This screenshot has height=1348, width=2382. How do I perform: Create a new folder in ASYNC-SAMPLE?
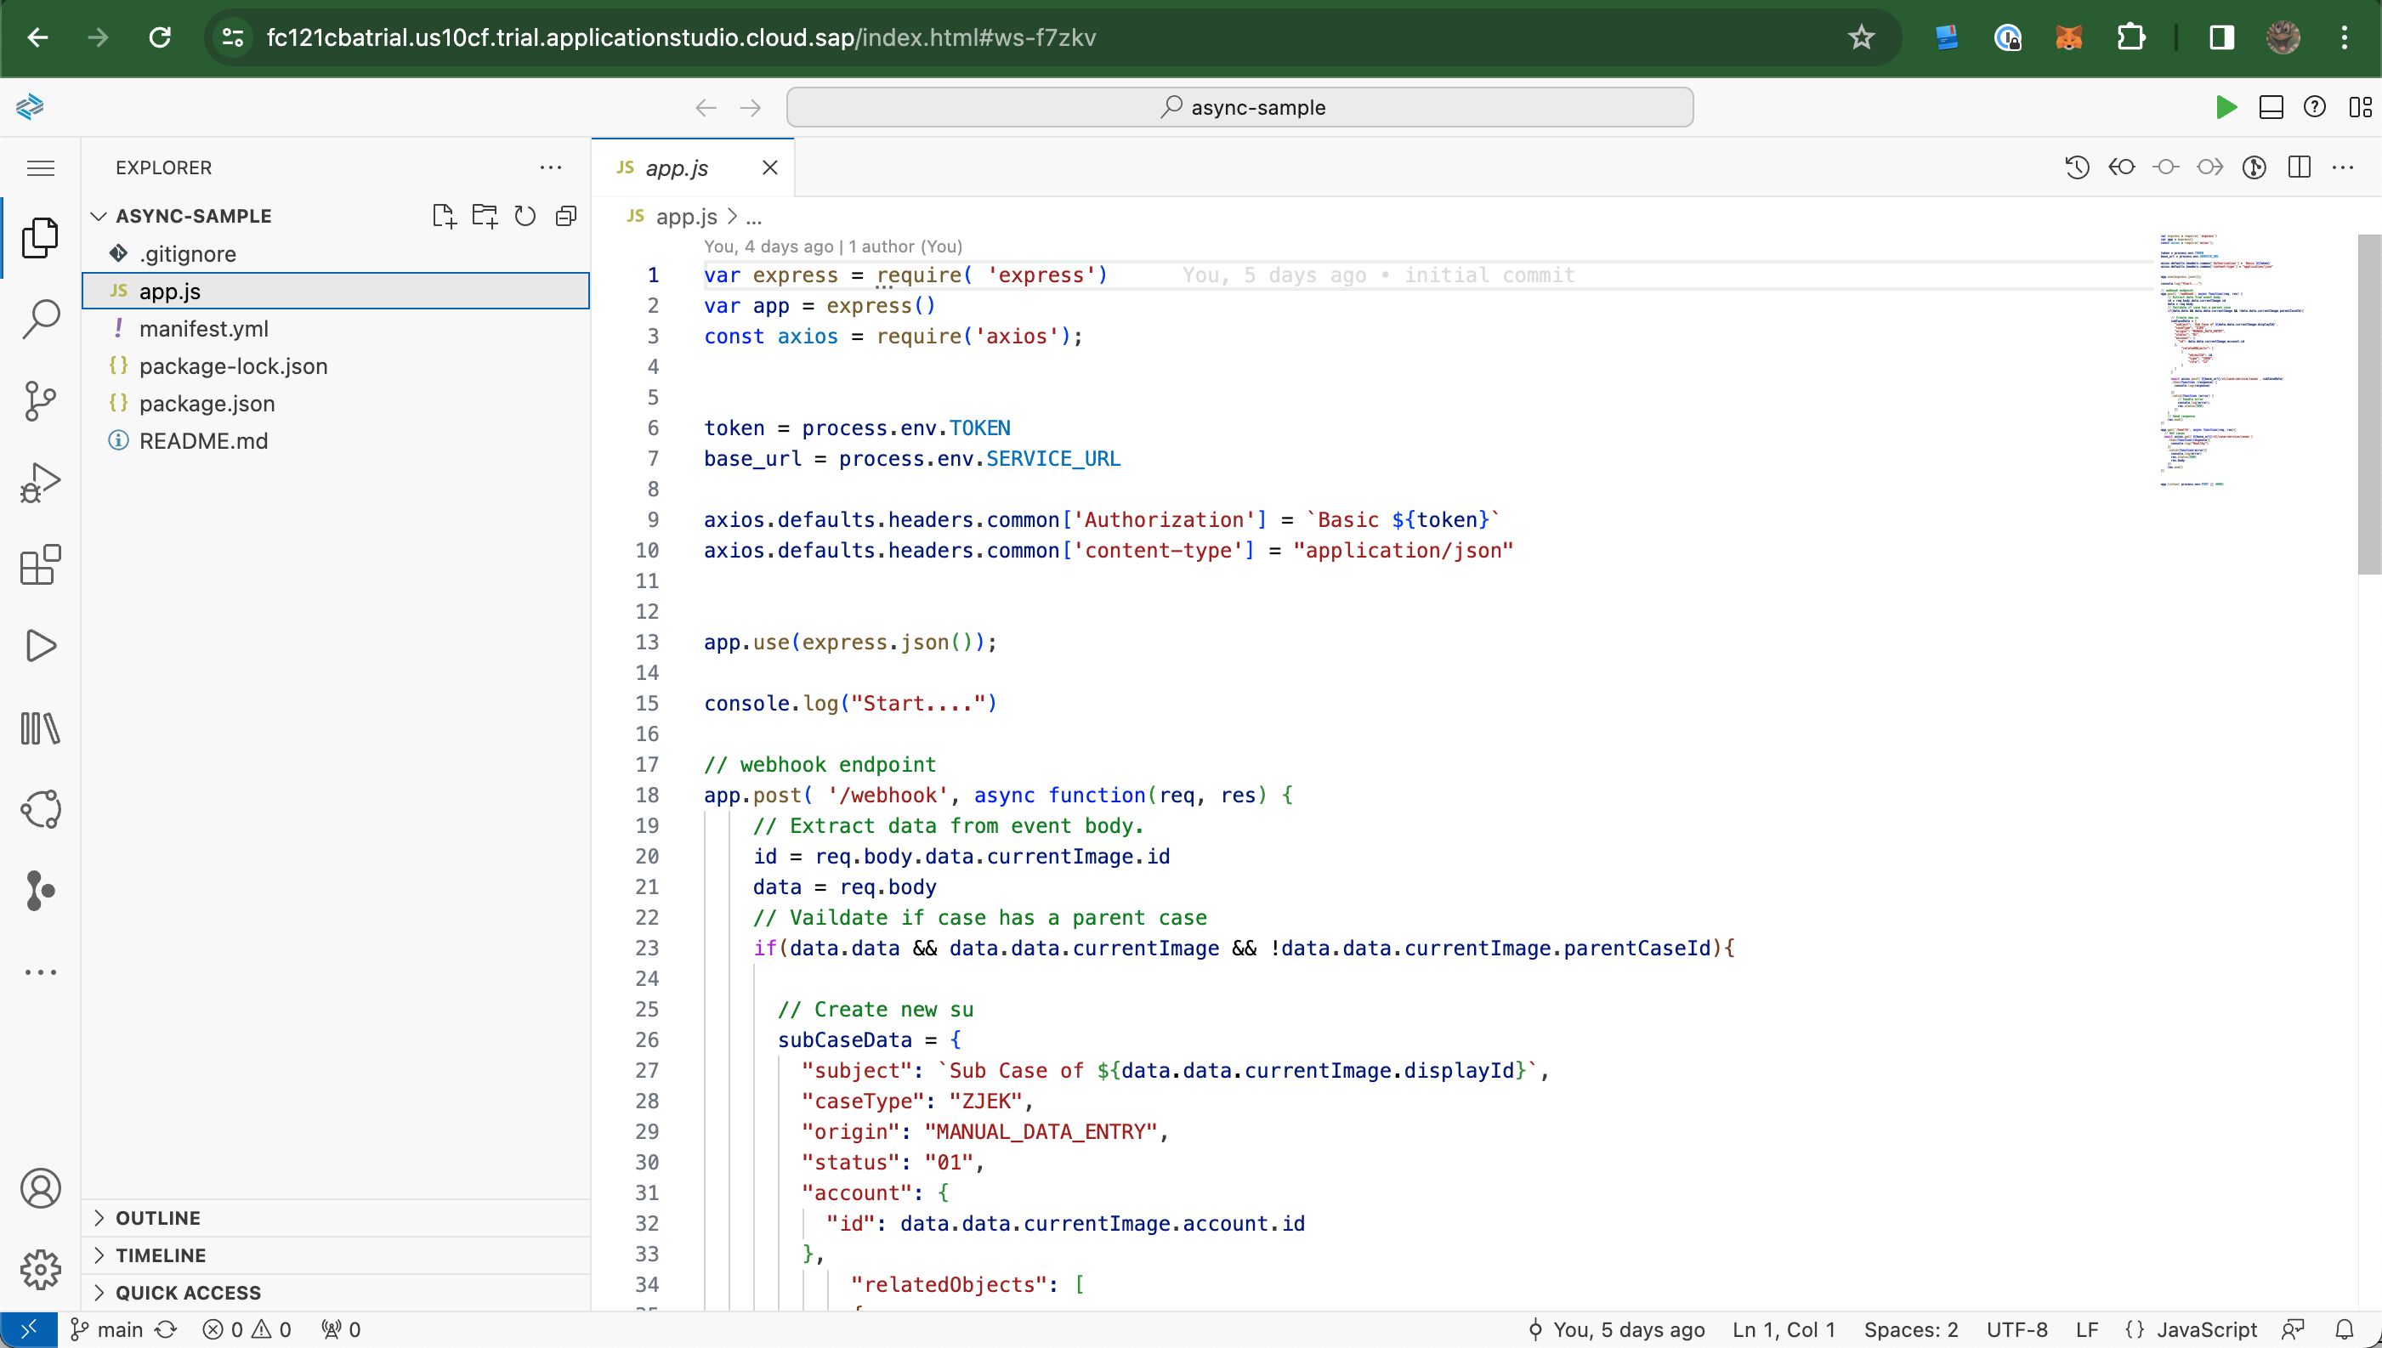click(x=485, y=216)
